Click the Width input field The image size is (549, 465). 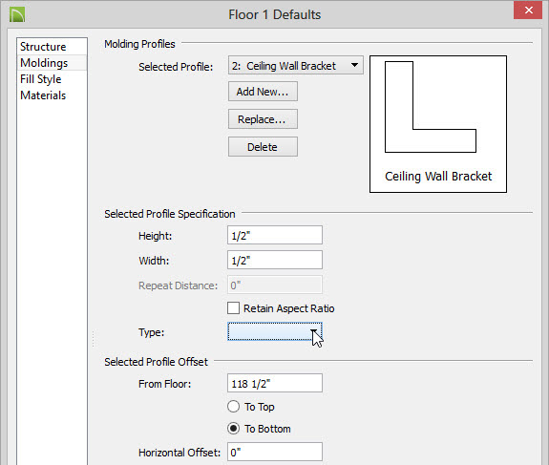click(x=275, y=260)
